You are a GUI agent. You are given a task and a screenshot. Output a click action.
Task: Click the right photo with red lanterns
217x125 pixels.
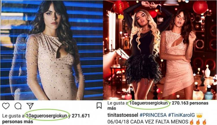pos(160,50)
